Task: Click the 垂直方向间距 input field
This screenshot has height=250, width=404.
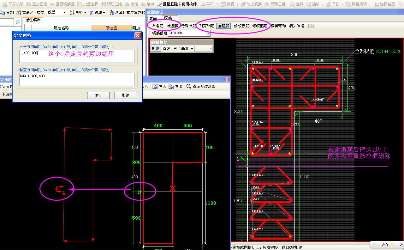Action: pyautogui.click(x=77, y=79)
